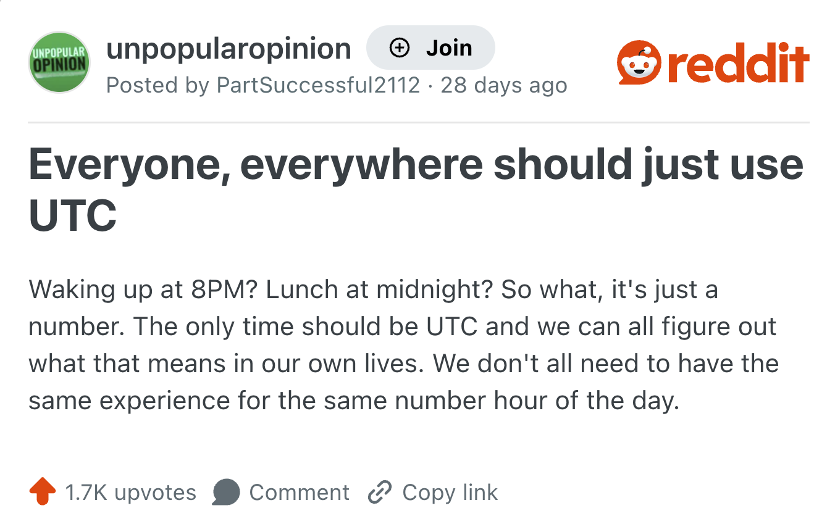Click the Comment button text
The height and width of the screenshot is (516, 835).
point(299,493)
